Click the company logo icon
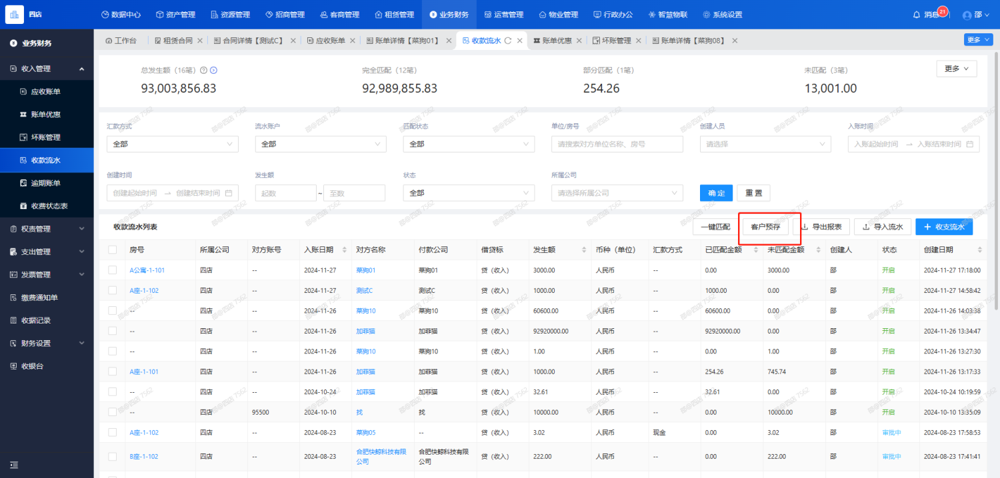Image resolution: width=1000 pixels, height=478 pixels. click(15, 14)
